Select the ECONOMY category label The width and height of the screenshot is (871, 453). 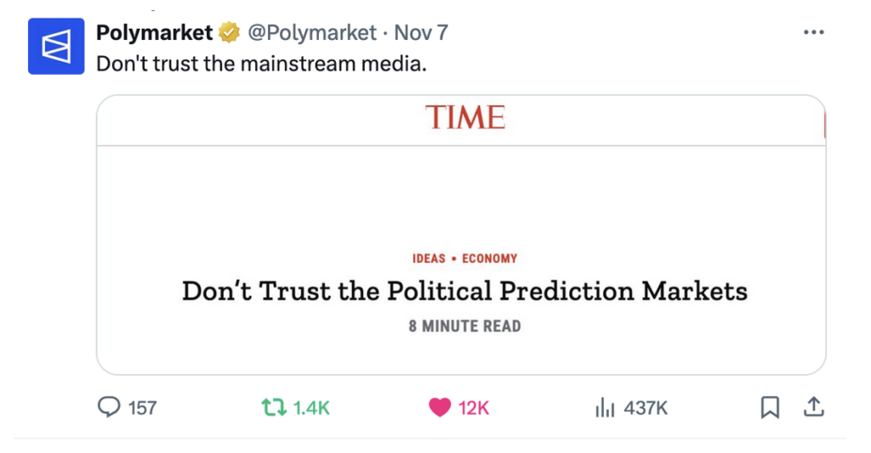[x=489, y=258]
